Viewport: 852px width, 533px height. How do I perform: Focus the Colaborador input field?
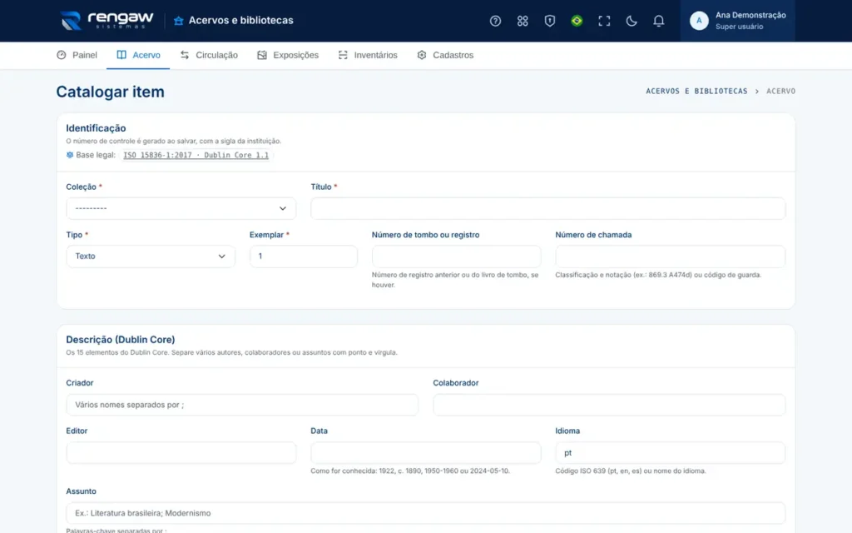[609, 405]
